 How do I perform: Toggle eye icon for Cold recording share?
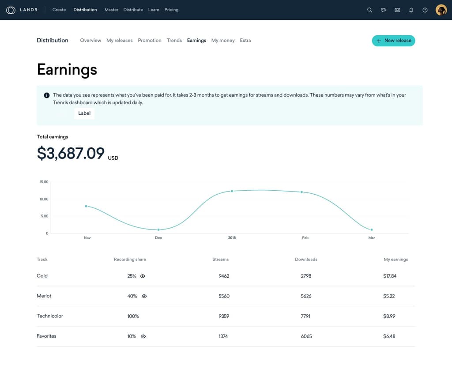click(x=143, y=276)
